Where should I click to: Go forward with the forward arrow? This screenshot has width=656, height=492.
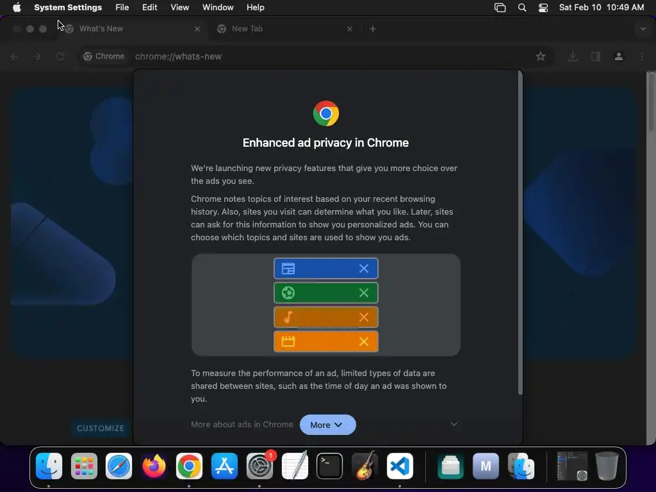pos(37,56)
